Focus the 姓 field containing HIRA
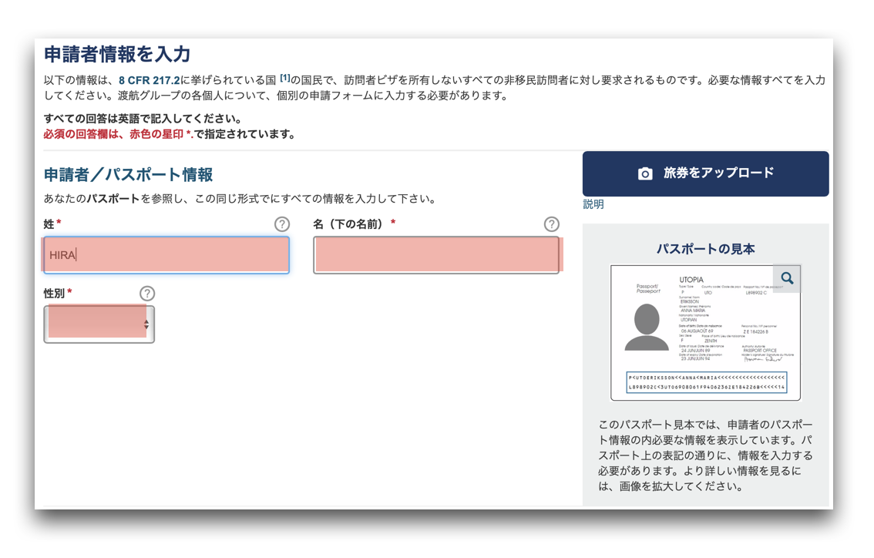The width and height of the screenshot is (874, 558). coord(166,255)
